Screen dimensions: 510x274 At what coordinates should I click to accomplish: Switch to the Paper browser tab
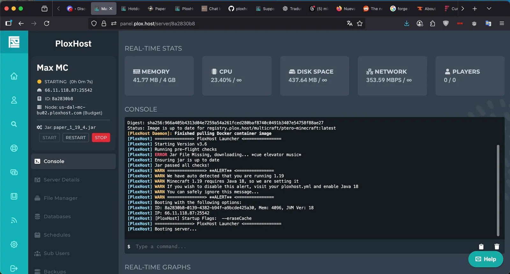pos(157,9)
